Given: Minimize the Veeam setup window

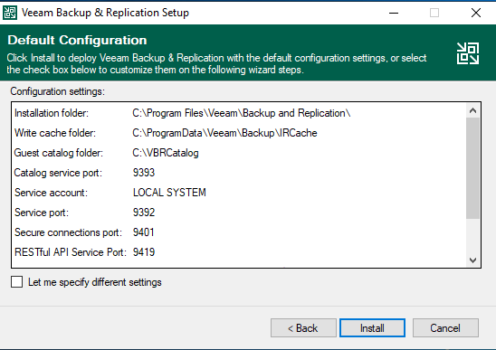Looking at the screenshot, I should pos(394,13).
